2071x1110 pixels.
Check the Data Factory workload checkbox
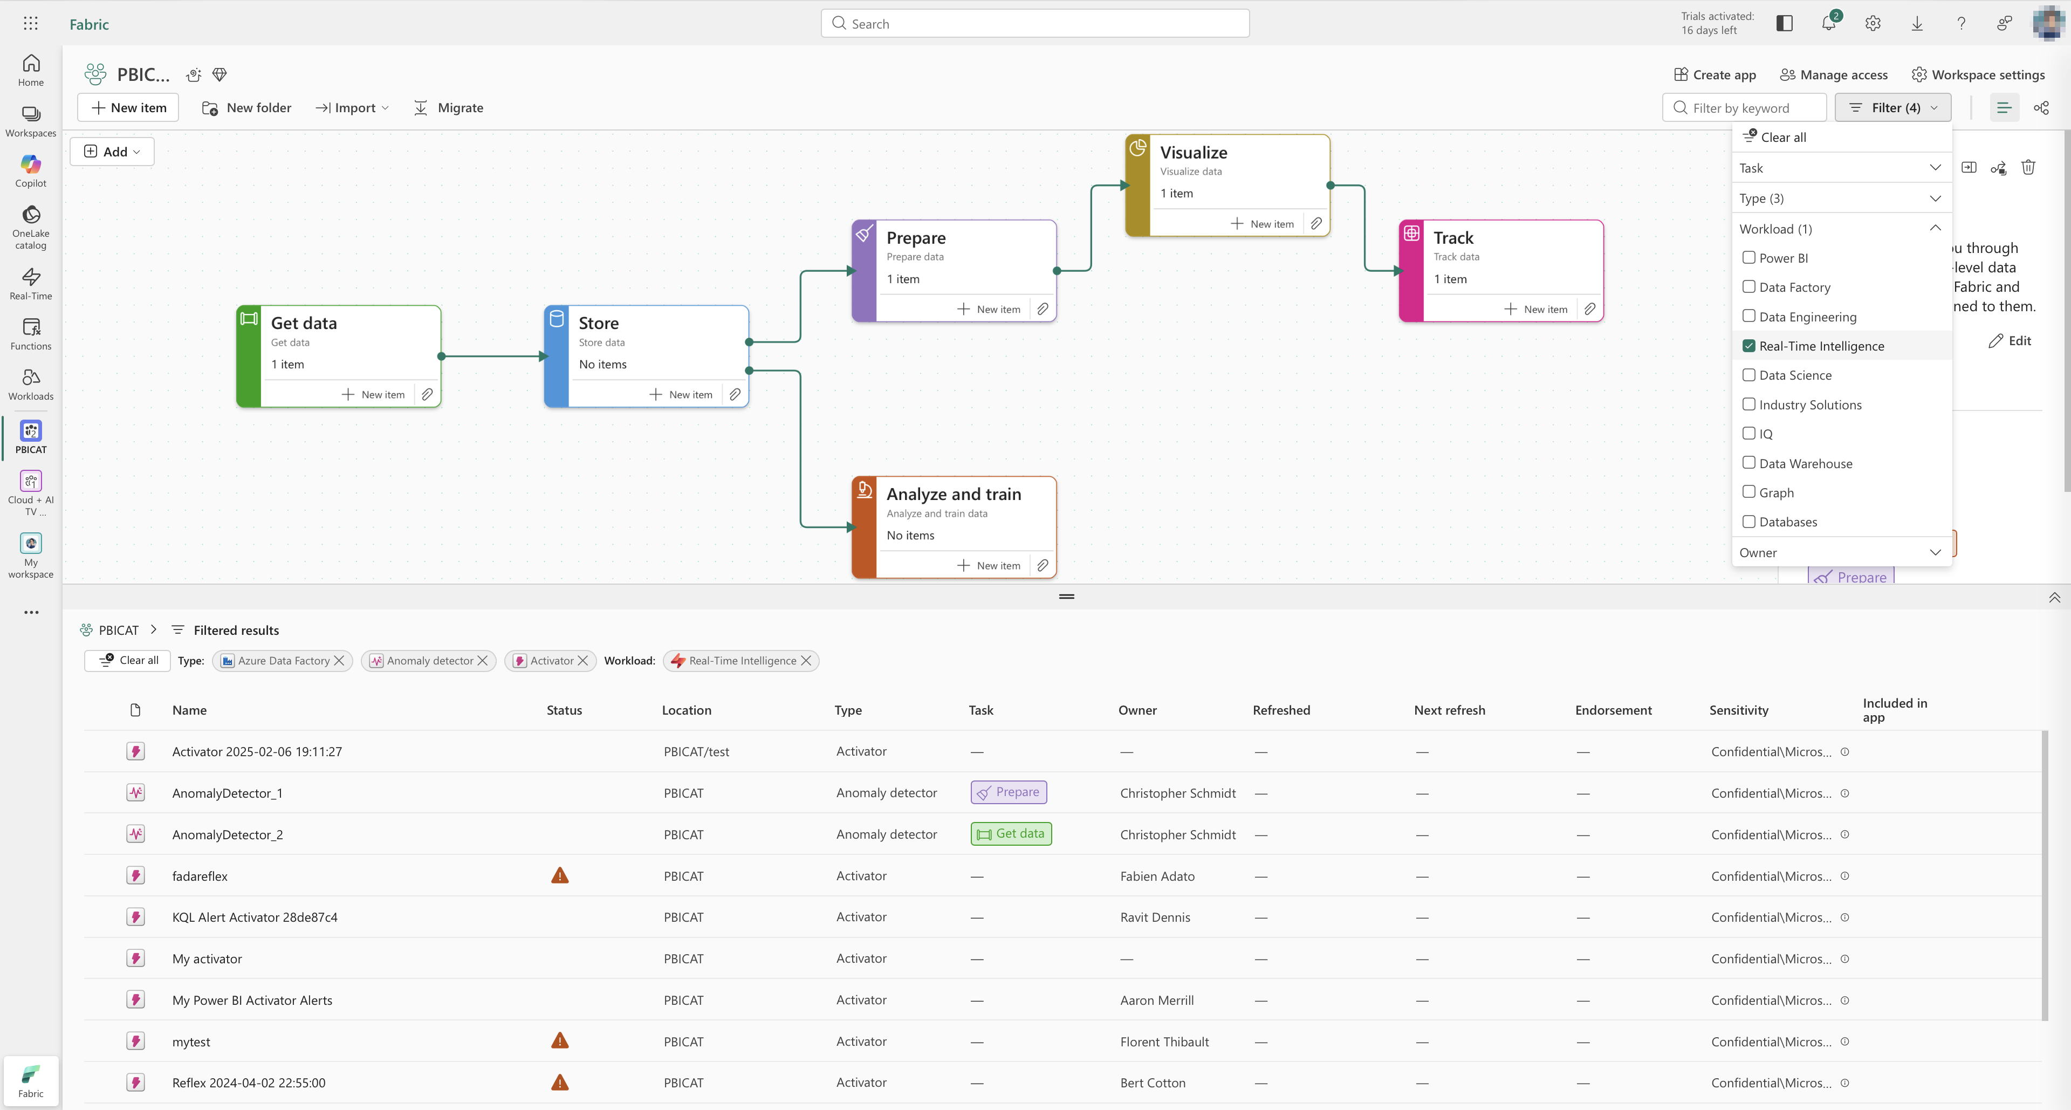pyautogui.click(x=1748, y=286)
